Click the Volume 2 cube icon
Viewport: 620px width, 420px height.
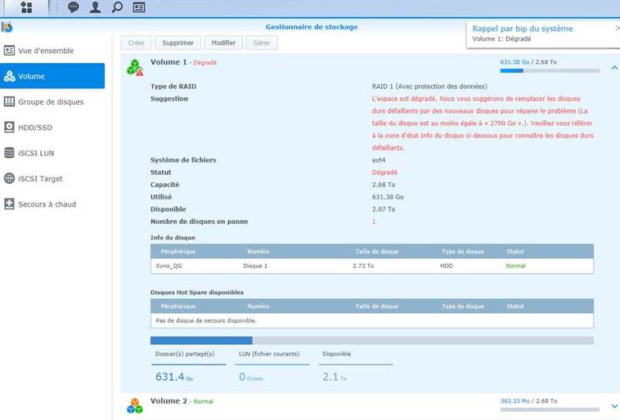tap(135, 405)
